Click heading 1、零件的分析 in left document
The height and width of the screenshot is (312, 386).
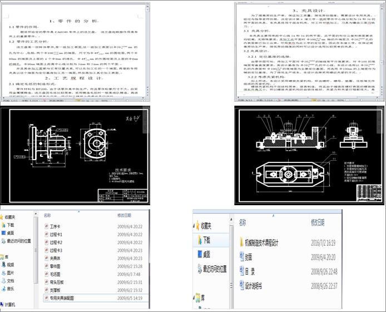point(73,21)
